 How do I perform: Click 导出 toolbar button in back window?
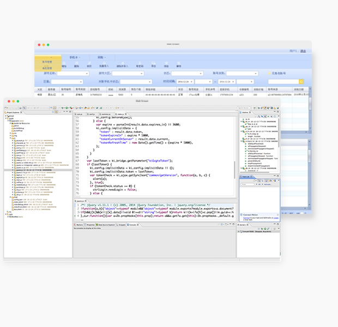pos(153,65)
